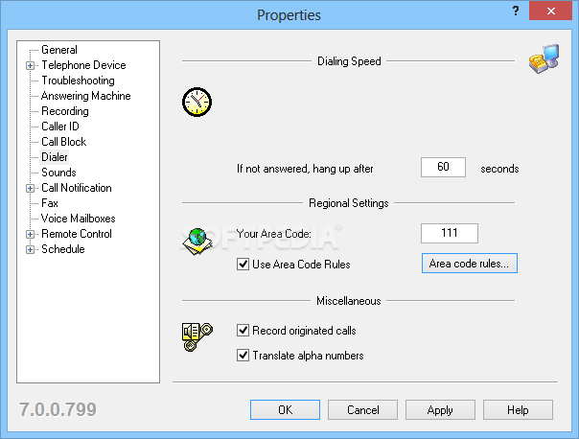Screen dimensions: 579x439
Task: Click the 'If not answered, hang up after' label
Action: pos(305,169)
